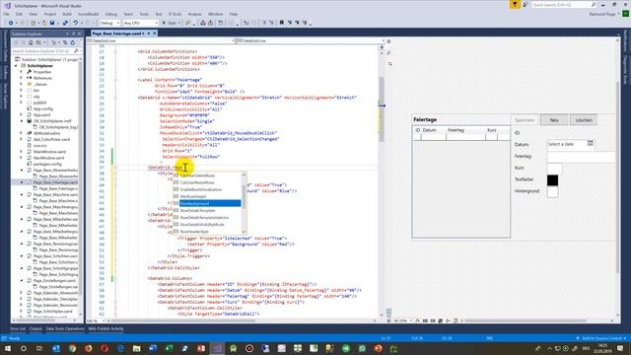Collapse the Page_Base_Feiertage.xaml tree node
631x355 pixels.
(x=22, y=181)
